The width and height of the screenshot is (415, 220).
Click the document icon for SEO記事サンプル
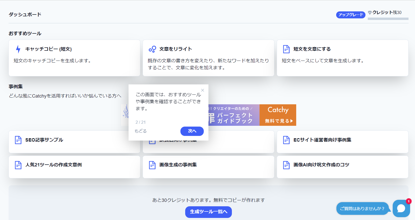tap(18, 140)
